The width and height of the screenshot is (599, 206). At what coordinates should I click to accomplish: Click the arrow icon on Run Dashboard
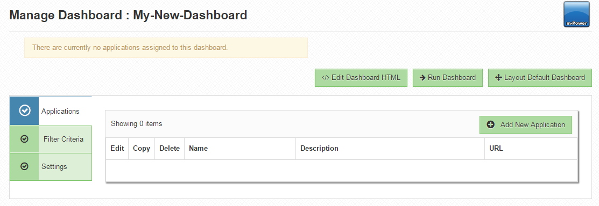(422, 78)
